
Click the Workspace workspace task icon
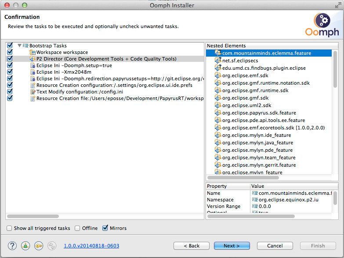pyautogui.click(x=33, y=52)
